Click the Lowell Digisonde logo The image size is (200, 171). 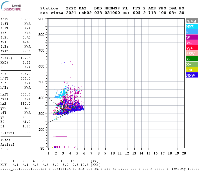11,6
